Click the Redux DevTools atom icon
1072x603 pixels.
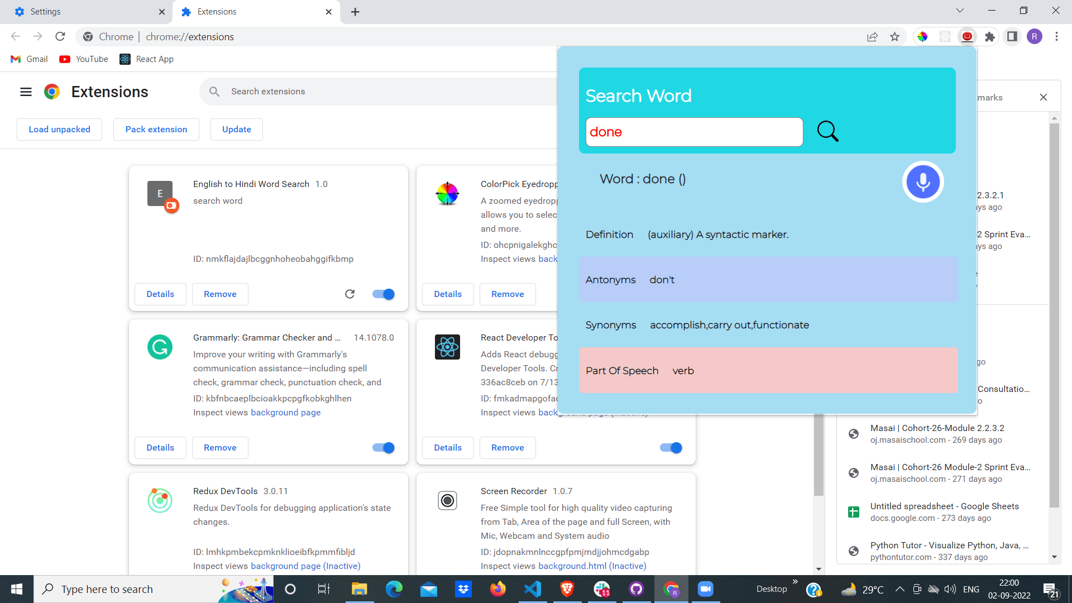click(160, 500)
